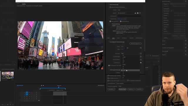Viewport: 188px width, 106px height.
Task: Select 60 in the framerate list
Action: (130, 78)
